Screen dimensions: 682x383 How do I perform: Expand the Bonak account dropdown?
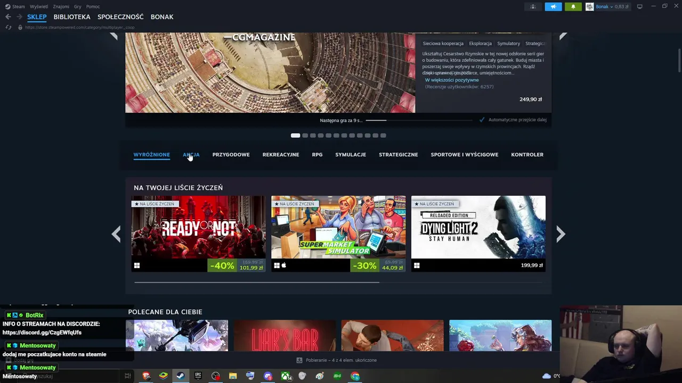click(612, 6)
